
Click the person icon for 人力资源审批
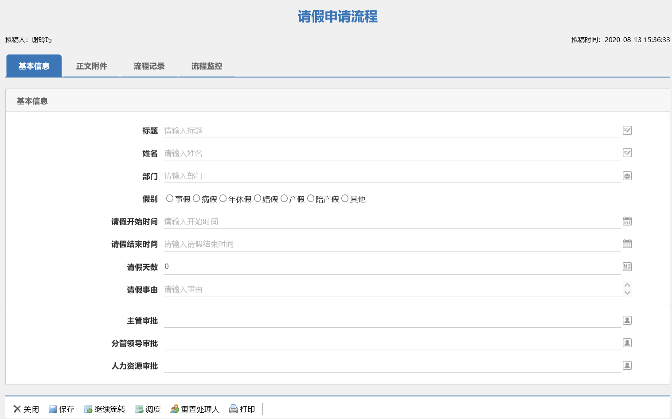coord(627,365)
